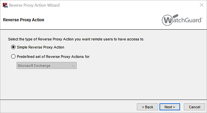Click the white header banner beside the heading
Screen dimensions: 207x113
point(101,20)
